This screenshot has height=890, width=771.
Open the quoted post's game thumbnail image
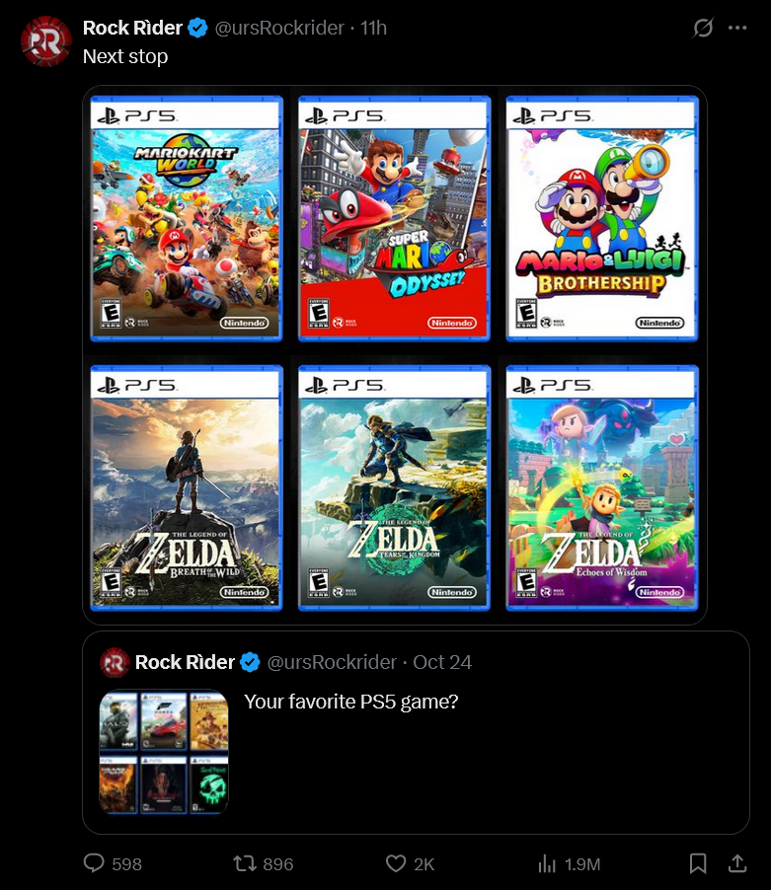[x=164, y=752]
